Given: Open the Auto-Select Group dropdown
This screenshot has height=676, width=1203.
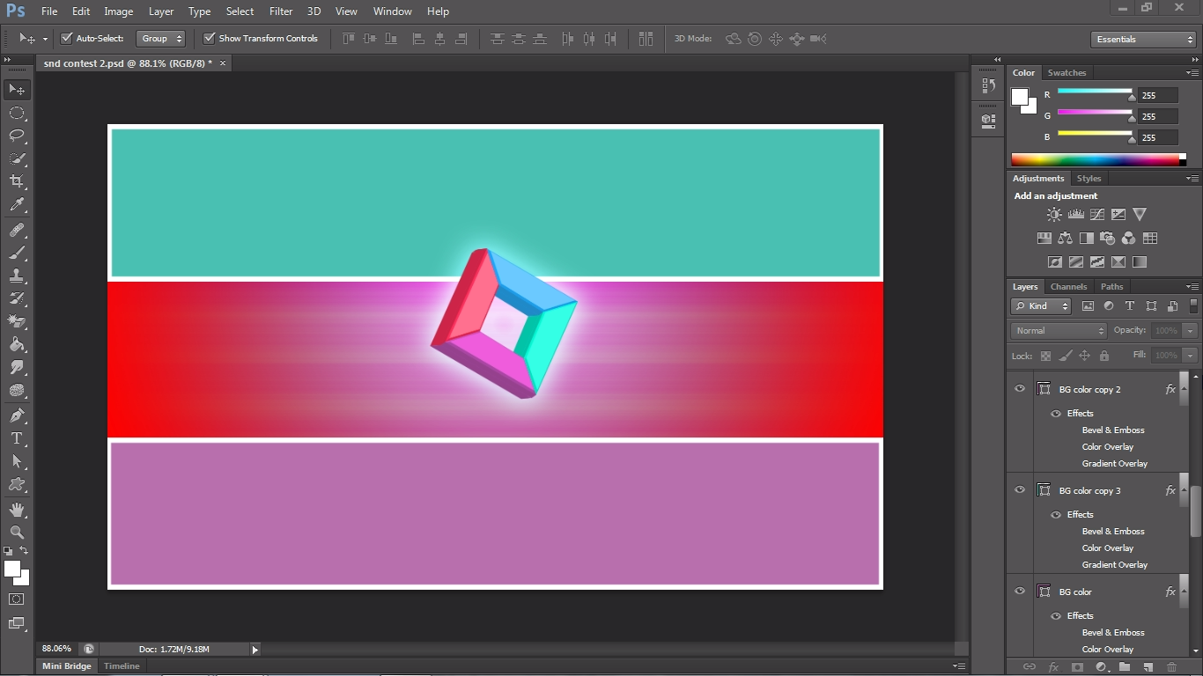Looking at the screenshot, I should pos(160,39).
